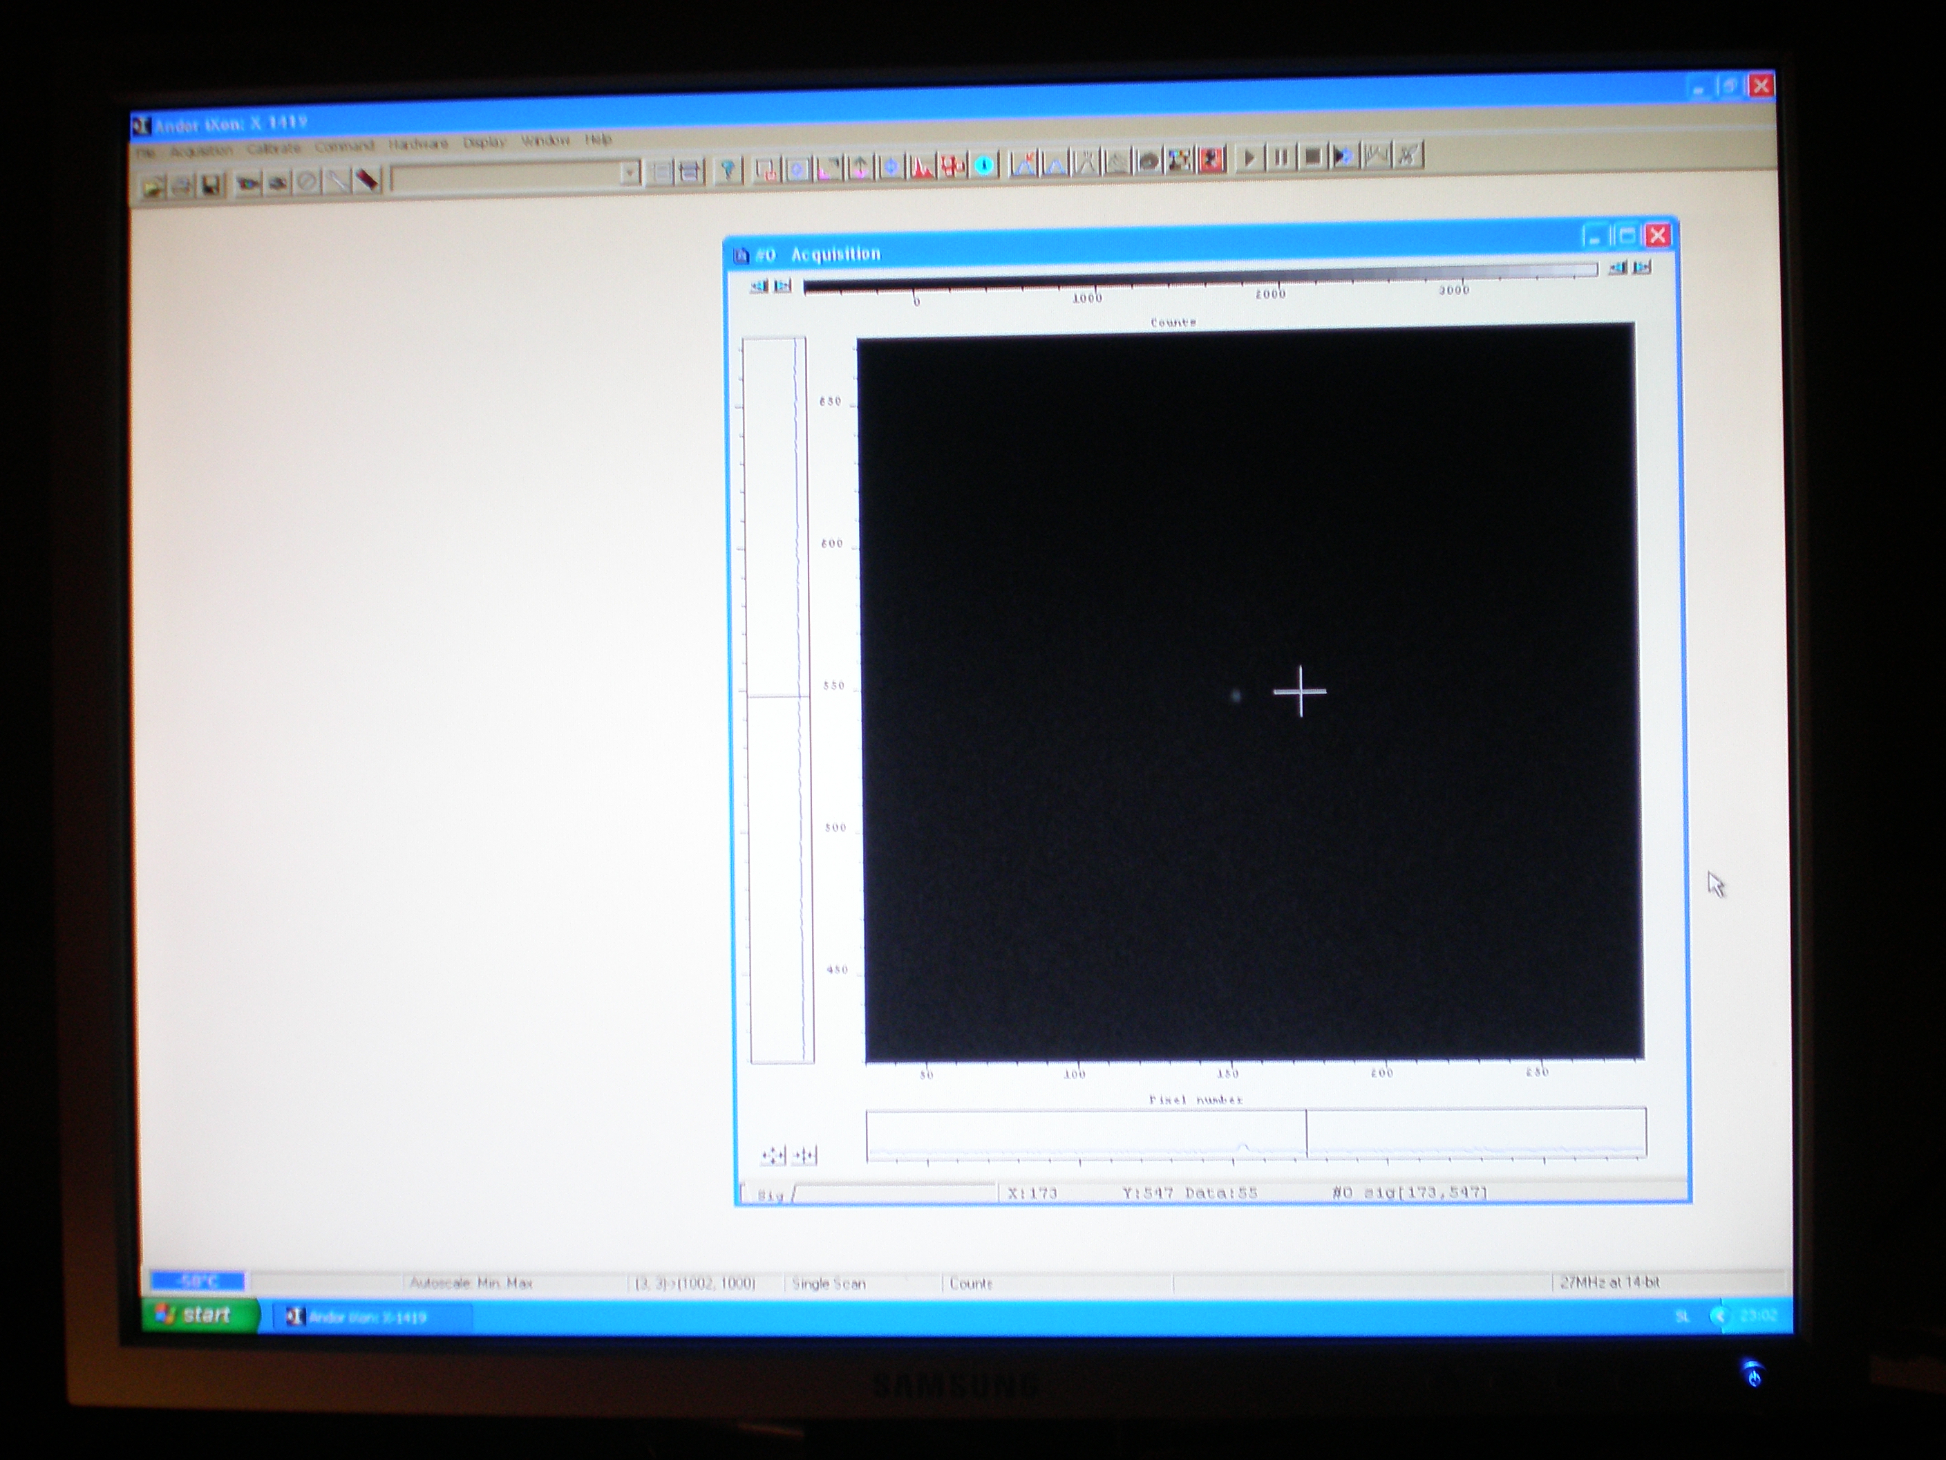
Task: Click the red peak histogram icon
Action: point(921,165)
